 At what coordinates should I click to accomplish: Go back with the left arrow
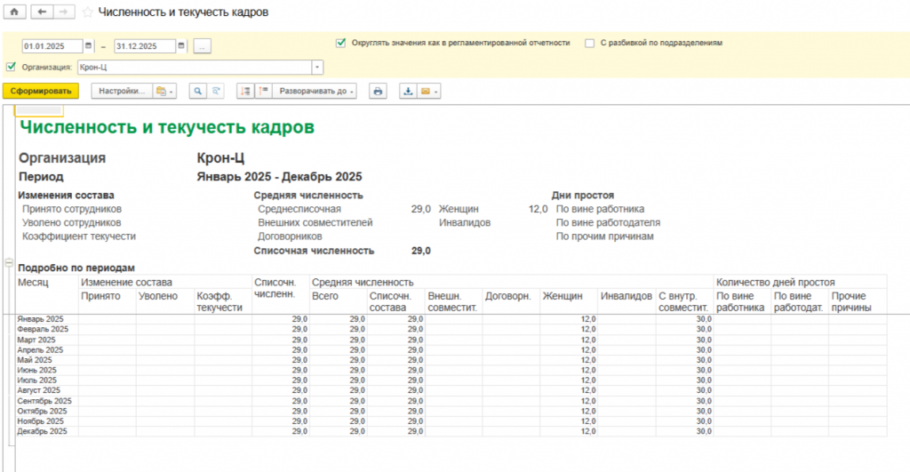pyautogui.click(x=42, y=13)
